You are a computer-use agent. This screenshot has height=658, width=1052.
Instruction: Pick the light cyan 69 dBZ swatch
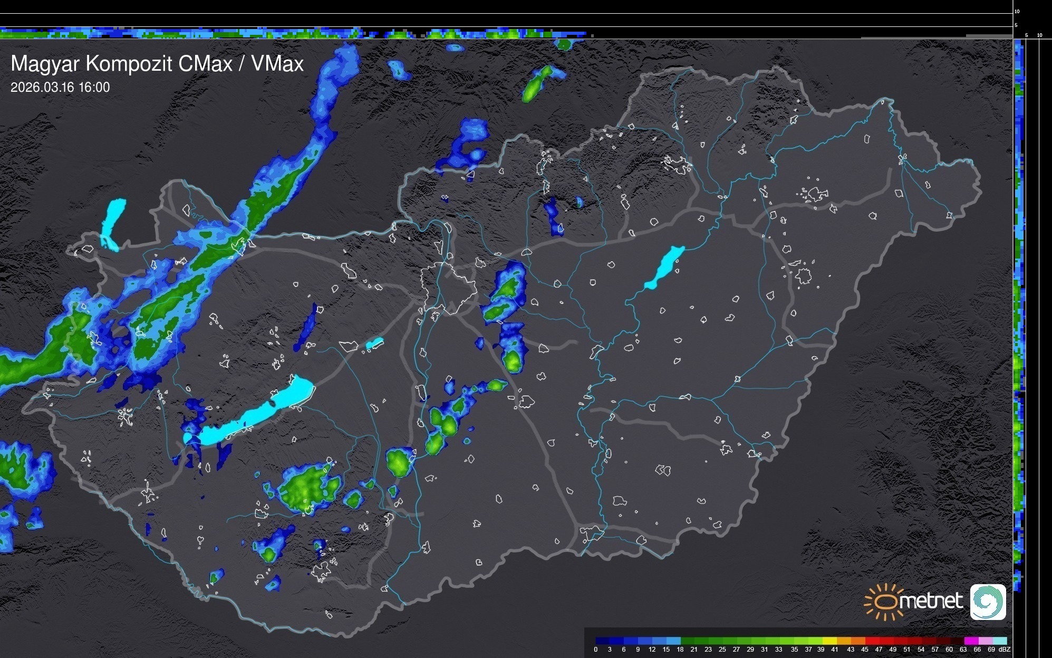point(999,641)
